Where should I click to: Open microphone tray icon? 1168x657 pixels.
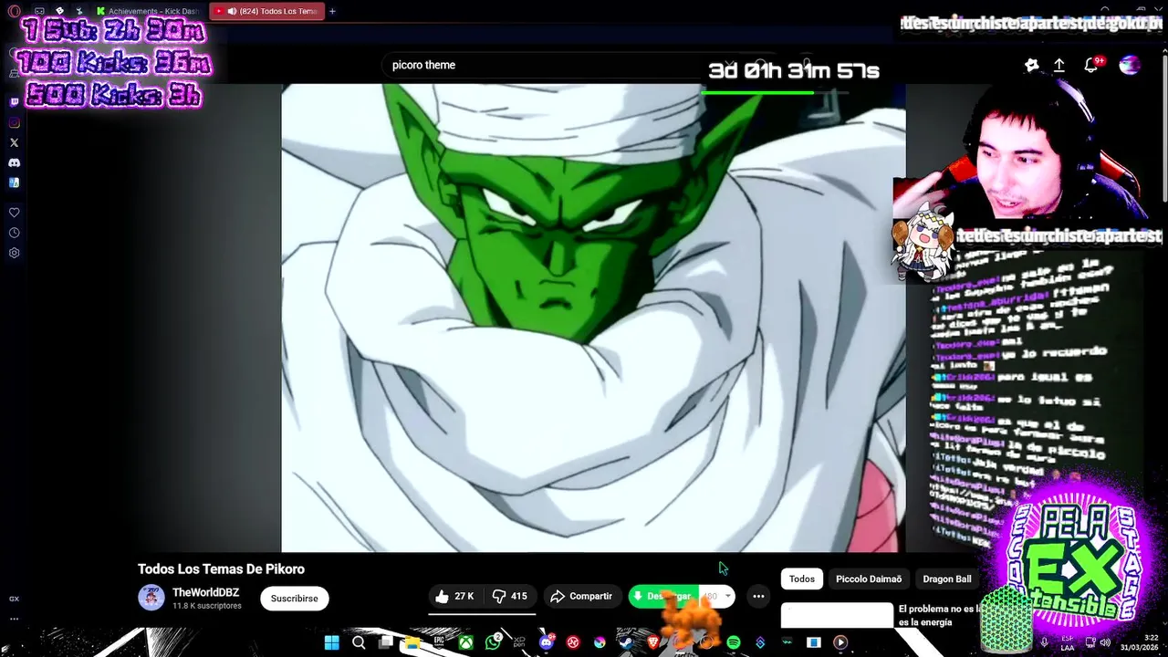1044,642
